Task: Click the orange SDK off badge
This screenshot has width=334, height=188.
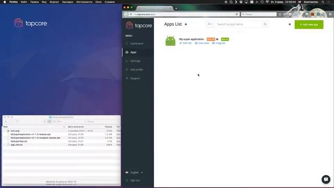Action: pos(211,39)
